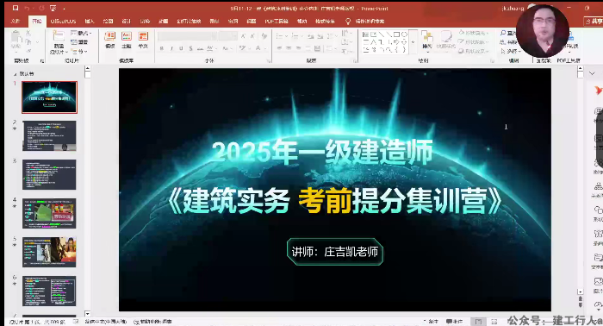Open the Shape Fill (形状填充) dropdown
The width and height of the screenshot is (603, 326).
click(x=474, y=33)
